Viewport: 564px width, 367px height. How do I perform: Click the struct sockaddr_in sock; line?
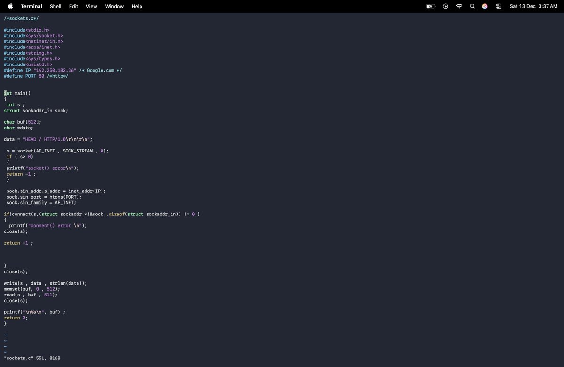36,111
